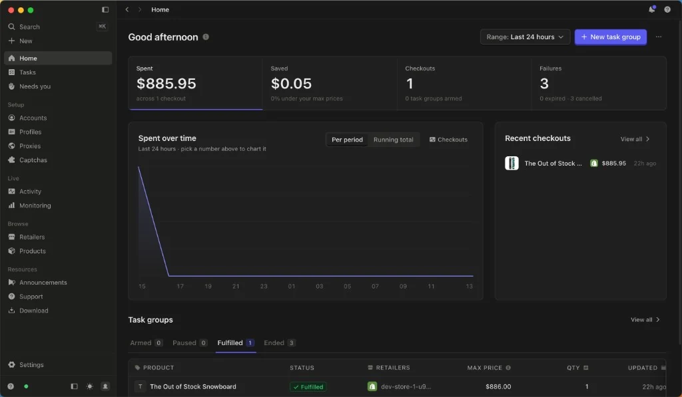Screen dimensions: 682x397
Task: Open the user profile avatar icon
Action: (x=105, y=386)
